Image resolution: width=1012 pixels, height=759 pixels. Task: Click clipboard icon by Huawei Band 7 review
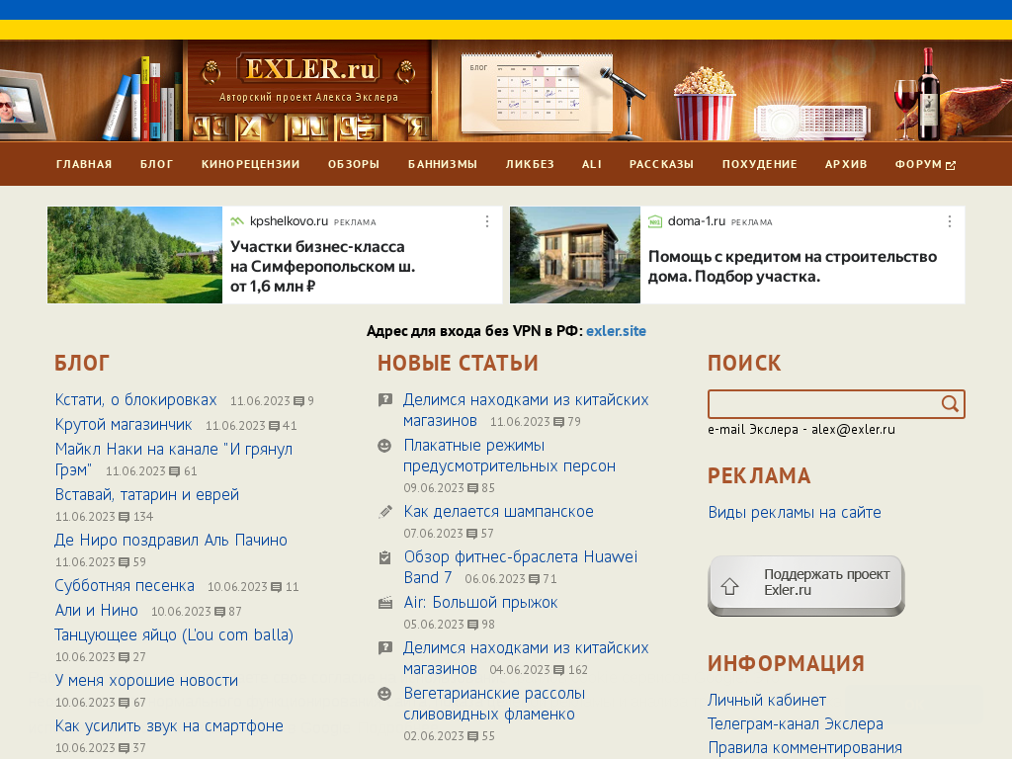[384, 557]
